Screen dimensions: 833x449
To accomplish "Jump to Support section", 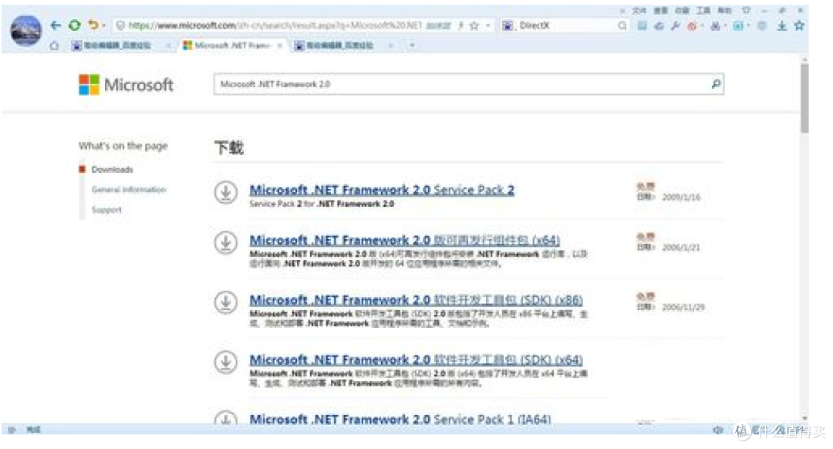I will coord(106,210).
